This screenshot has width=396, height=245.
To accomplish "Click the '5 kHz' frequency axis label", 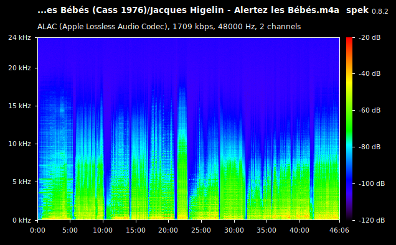I will pos(22,182).
